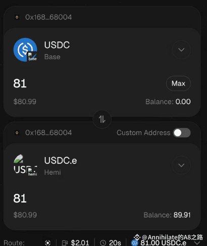Click the USDC Base token icon

25,50
